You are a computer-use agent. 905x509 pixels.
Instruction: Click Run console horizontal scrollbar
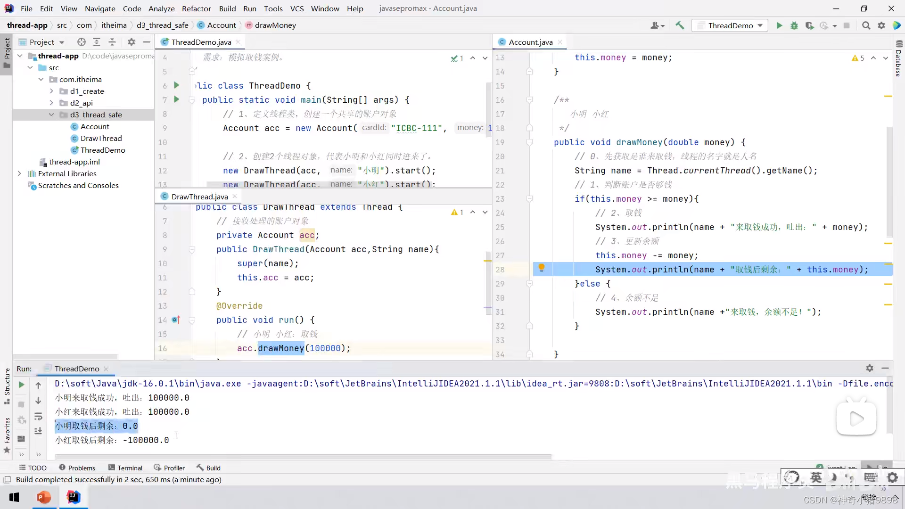302,456
